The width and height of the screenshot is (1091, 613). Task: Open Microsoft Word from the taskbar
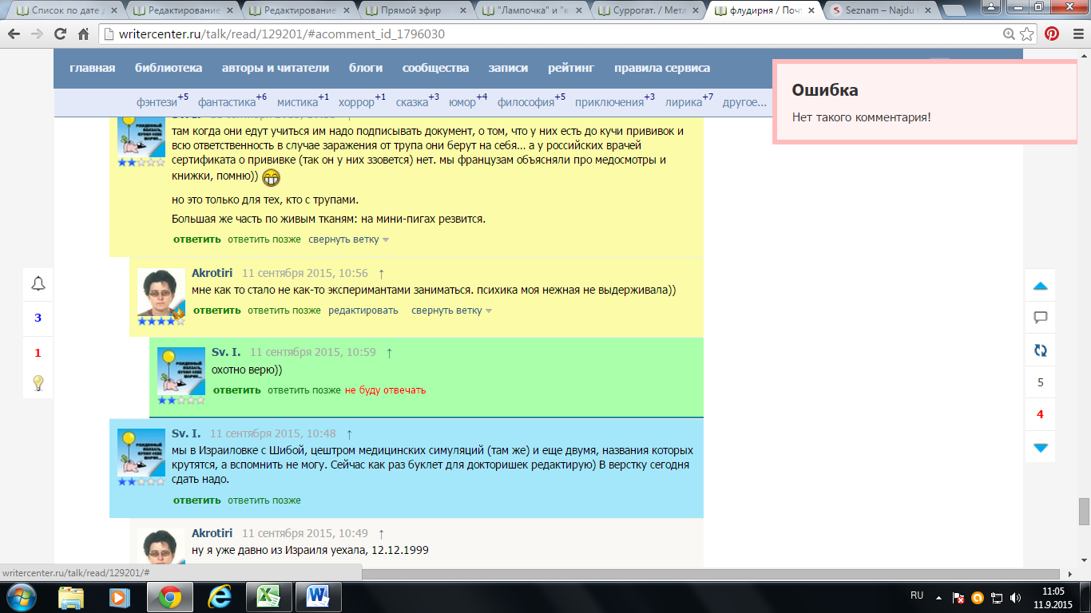(x=318, y=596)
